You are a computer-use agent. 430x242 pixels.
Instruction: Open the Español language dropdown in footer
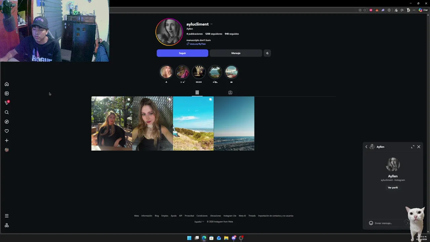(x=199, y=222)
